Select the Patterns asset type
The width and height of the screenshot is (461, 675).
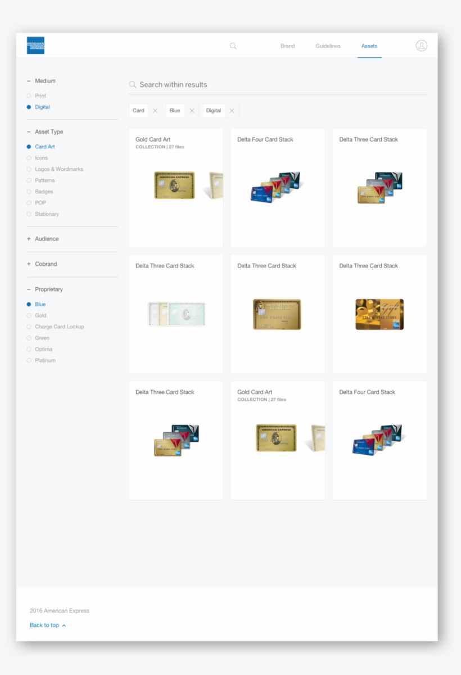click(x=40, y=180)
